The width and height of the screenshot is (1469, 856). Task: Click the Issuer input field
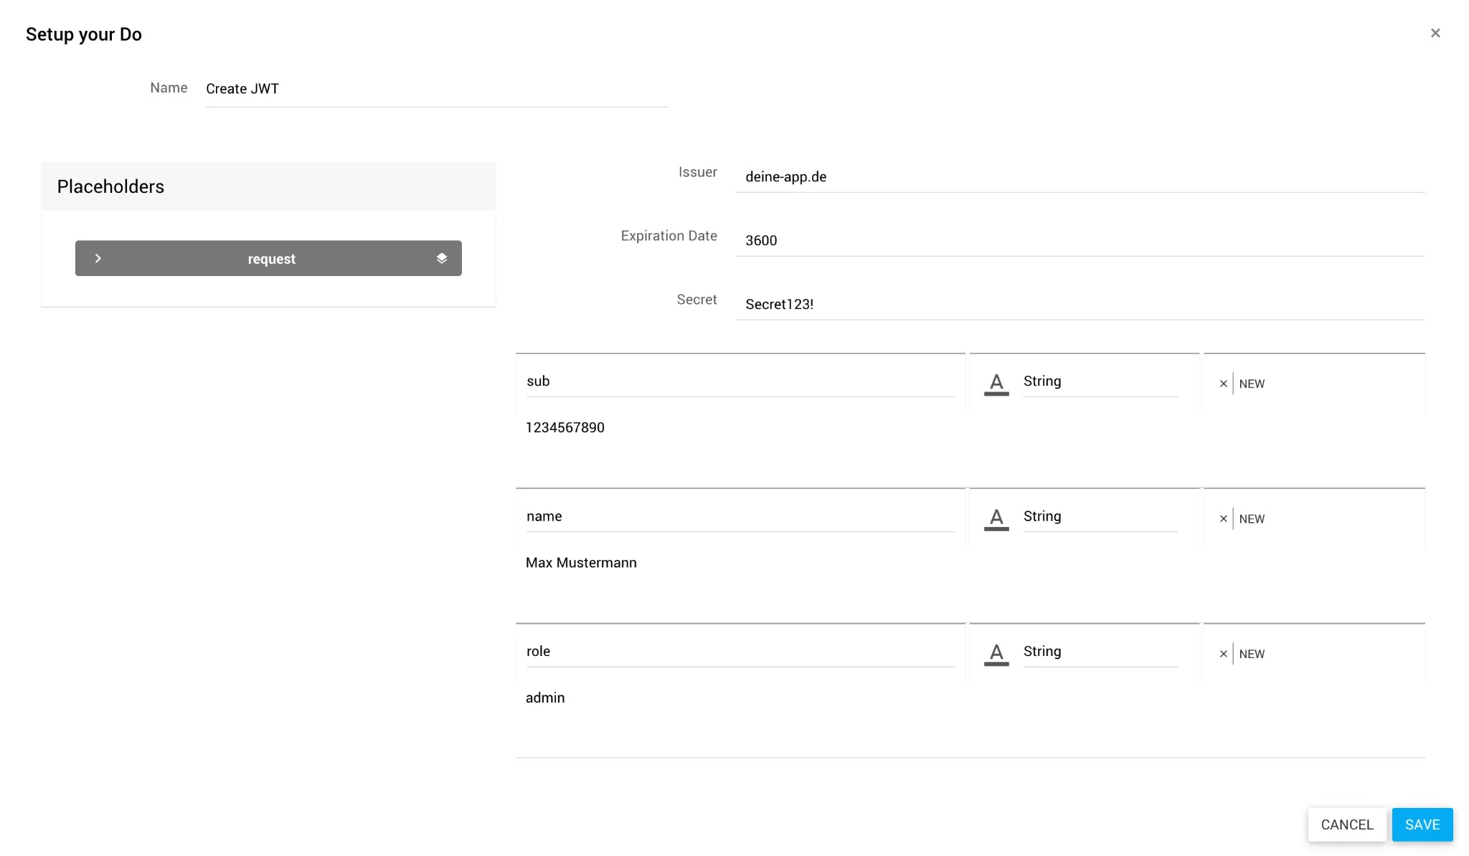1080,176
